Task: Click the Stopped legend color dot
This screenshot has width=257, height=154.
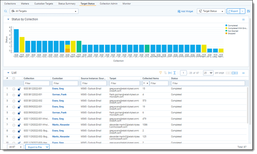Action: (x=226, y=33)
